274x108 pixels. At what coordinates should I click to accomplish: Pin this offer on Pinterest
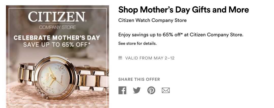(x=151, y=90)
